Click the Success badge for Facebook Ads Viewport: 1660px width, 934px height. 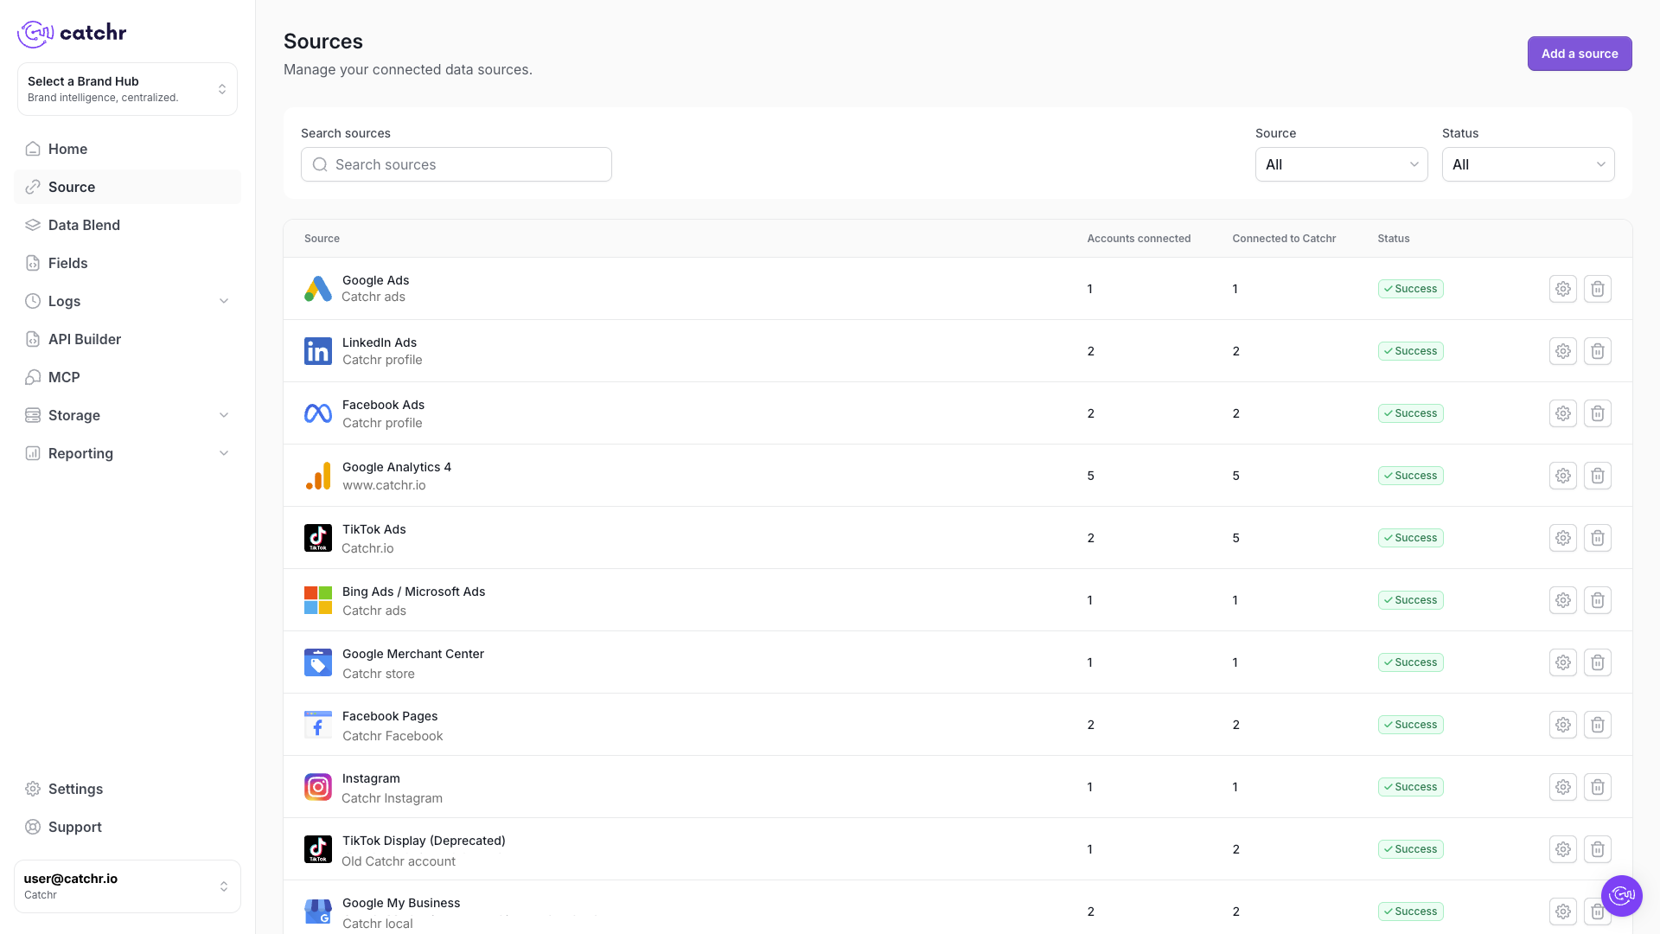(x=1411, y=413)
